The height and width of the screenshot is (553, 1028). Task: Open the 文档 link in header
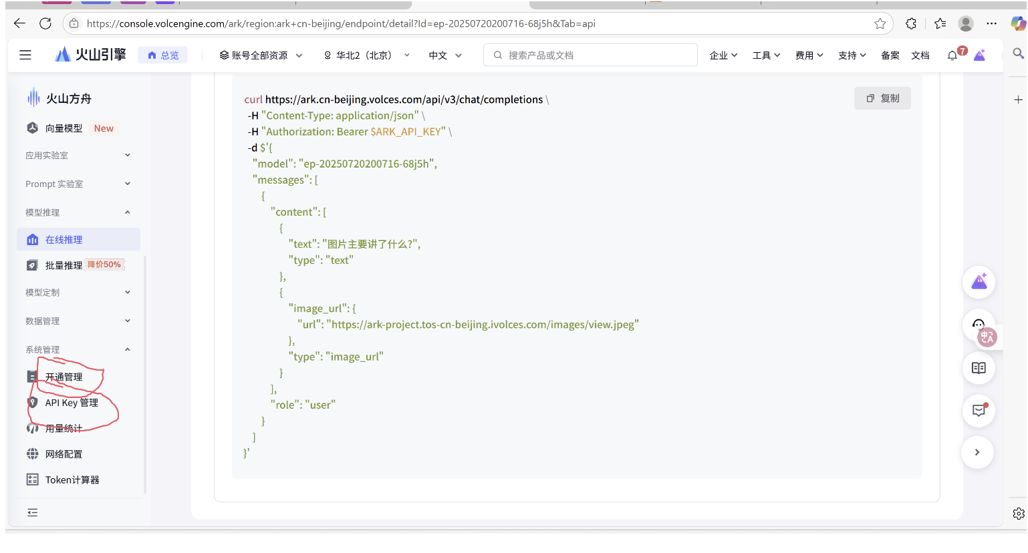coord(920,55)
